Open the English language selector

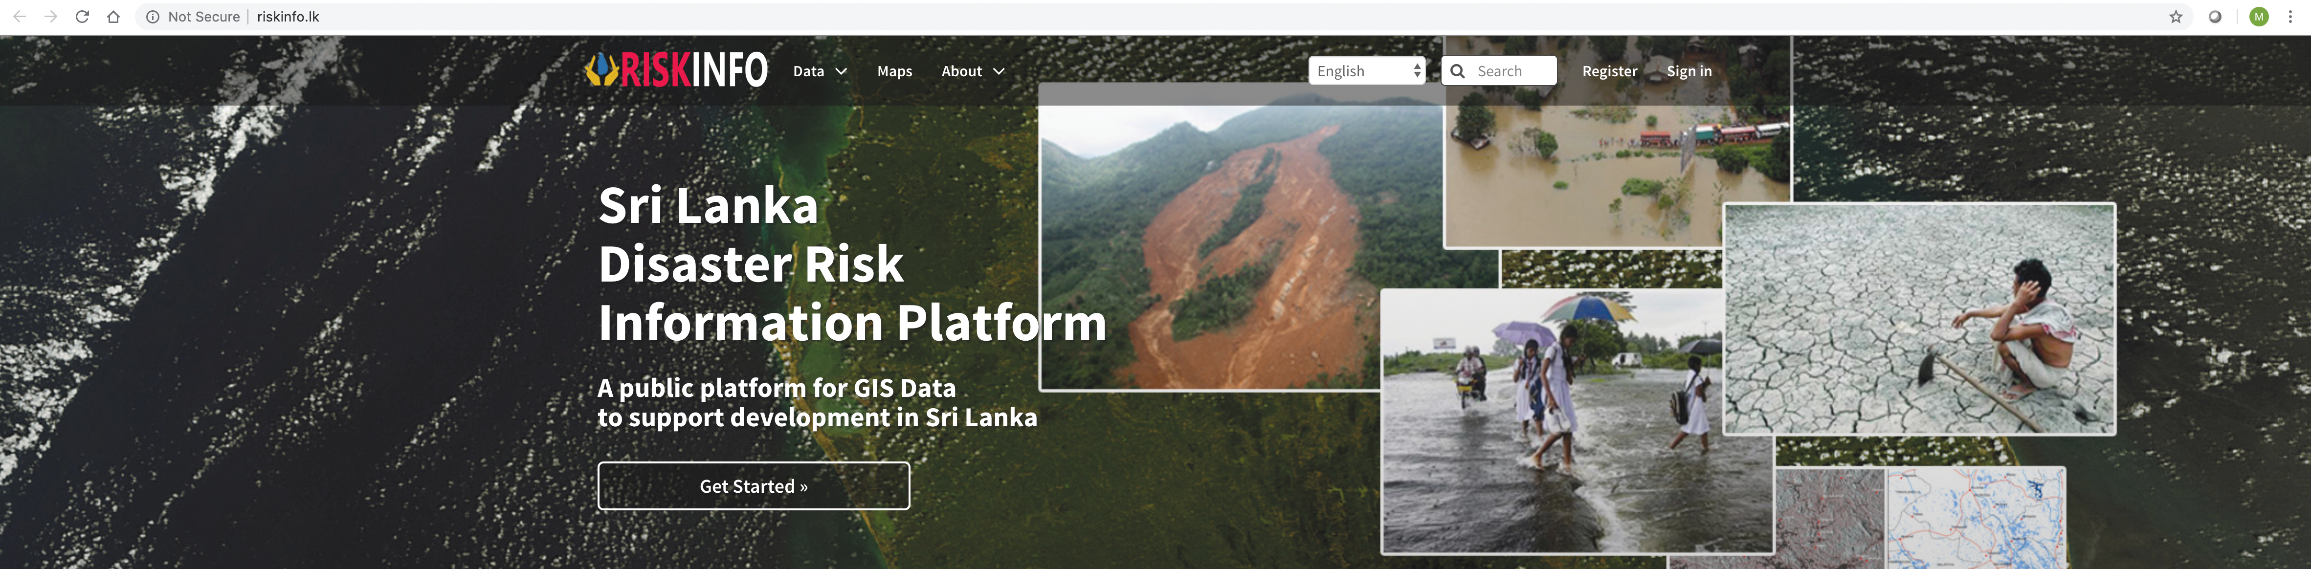click(x=1366, y=71)
